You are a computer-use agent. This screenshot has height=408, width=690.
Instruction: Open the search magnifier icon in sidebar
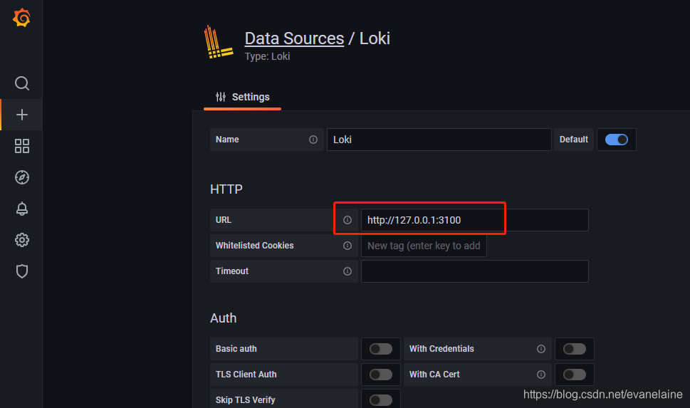[21, 83]
